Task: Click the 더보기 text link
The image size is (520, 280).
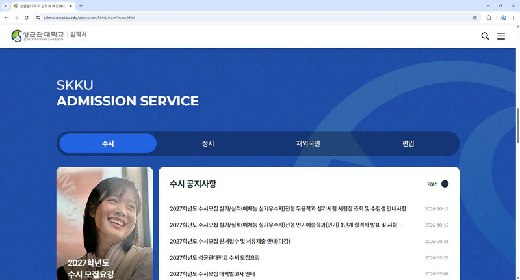Action: [432, 184]
